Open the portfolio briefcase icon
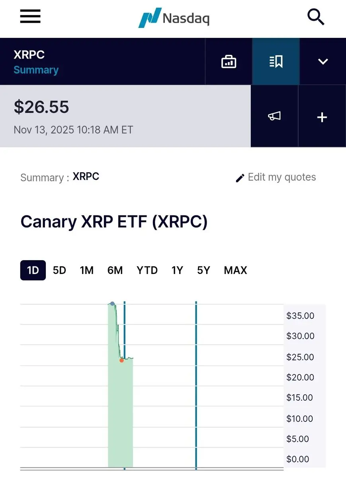The image size is (346, 478). (229, 62)
